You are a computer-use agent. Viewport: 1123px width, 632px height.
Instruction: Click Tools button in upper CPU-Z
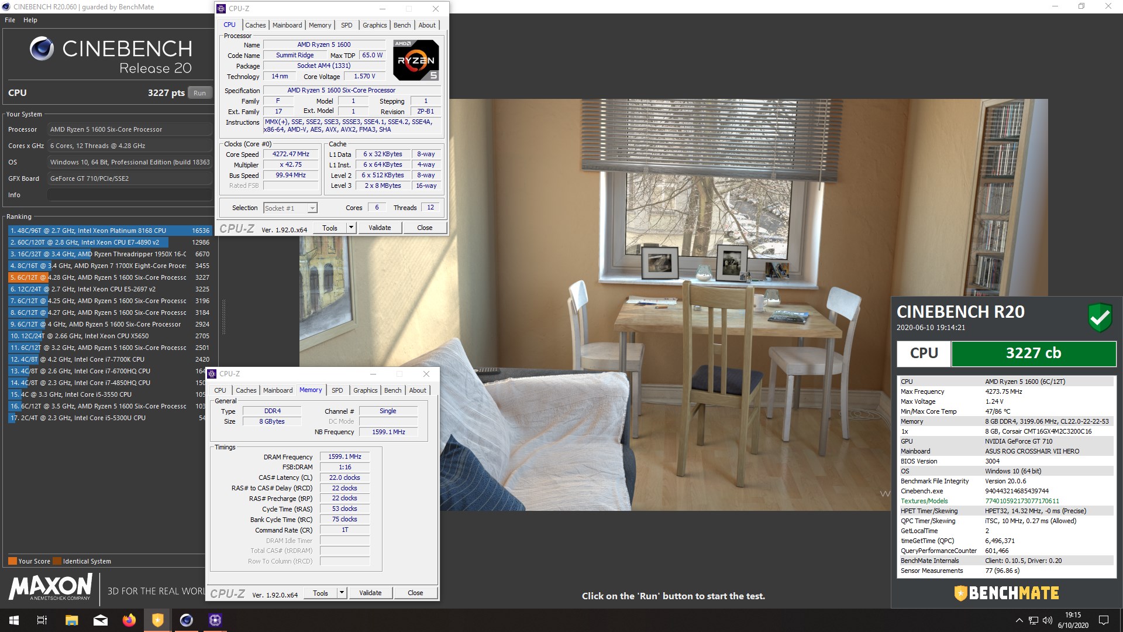click(x=330, y=228)
